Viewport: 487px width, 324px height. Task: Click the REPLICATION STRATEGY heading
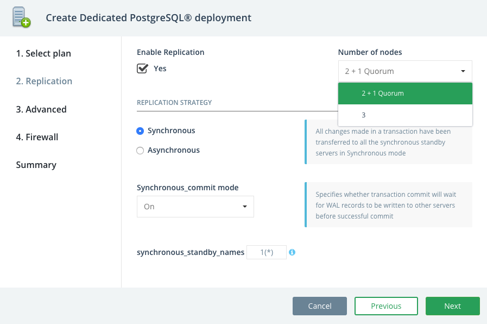point(174,103)
